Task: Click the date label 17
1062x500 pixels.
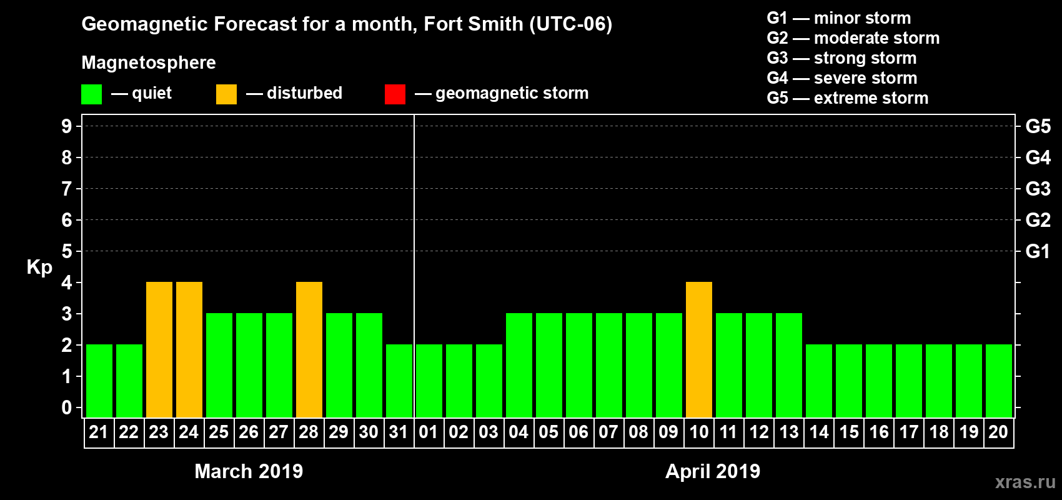Action: click(908, 432)
